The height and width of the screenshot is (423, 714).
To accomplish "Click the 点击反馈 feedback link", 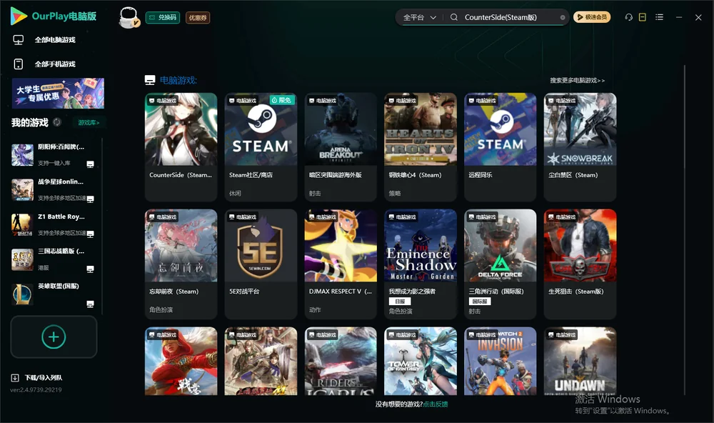I will [436, 404].
